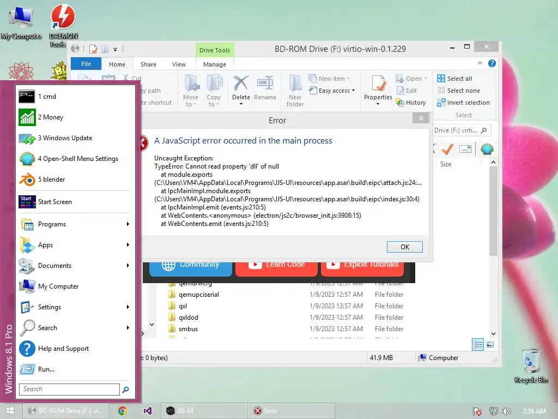Viewport: 558px width, 419px height.
Task: Expand the Settings submenu
Action: point(76,307)
